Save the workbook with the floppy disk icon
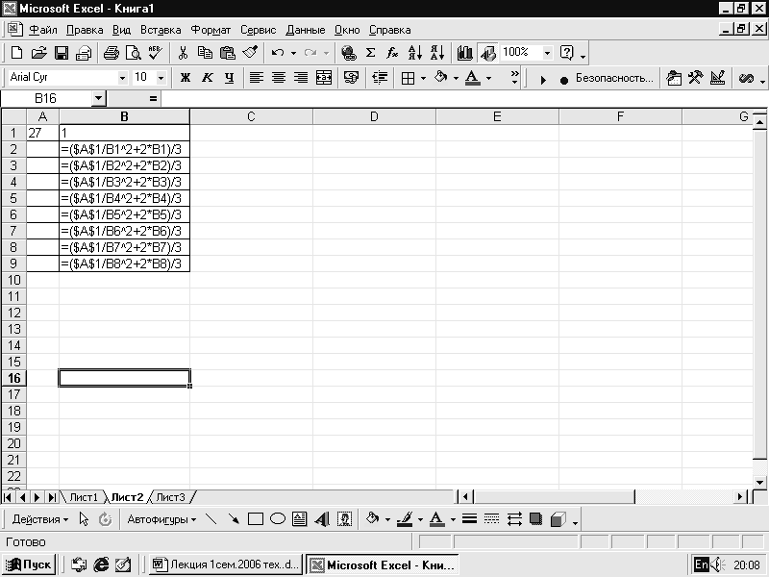 point(62,53)
